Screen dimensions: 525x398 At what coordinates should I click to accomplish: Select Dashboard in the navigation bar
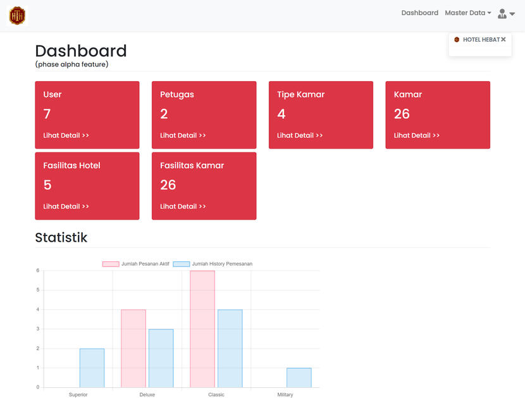[419, 12]
